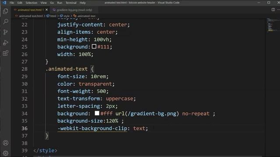This screenshot has height=157, width=280.
Task: Click the 'uppercase' value on line 32
Action: [x=119, y=99]
